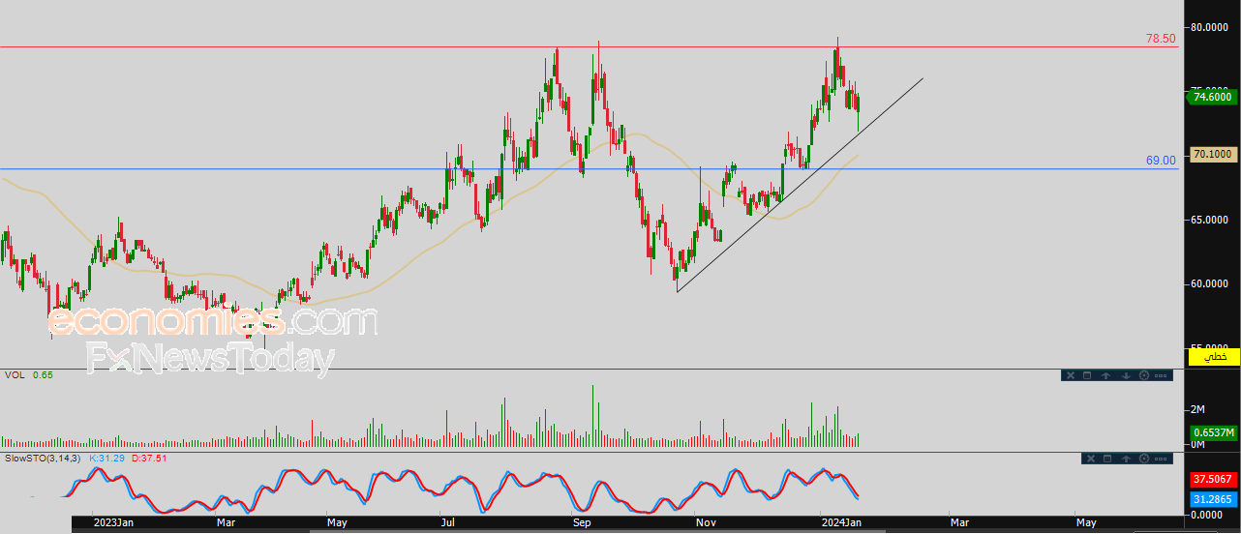Open more options for SlowSTO panel
Screen dimensions: 1241x534
point(1161,459)
